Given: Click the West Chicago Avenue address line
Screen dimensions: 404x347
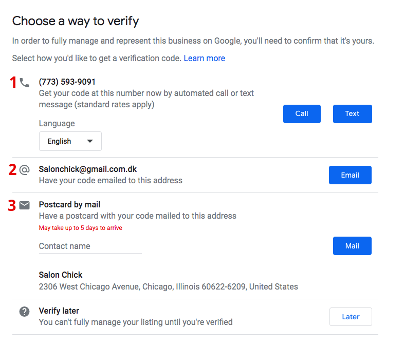Looking at the screenshot, I should 168,287.
